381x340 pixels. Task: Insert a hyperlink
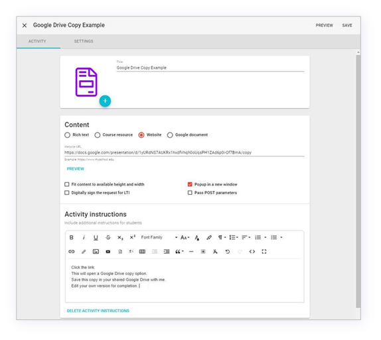tap(72, 251)
